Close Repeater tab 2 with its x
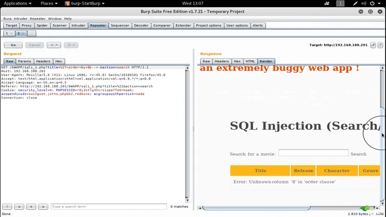 (x=23, y=34)
